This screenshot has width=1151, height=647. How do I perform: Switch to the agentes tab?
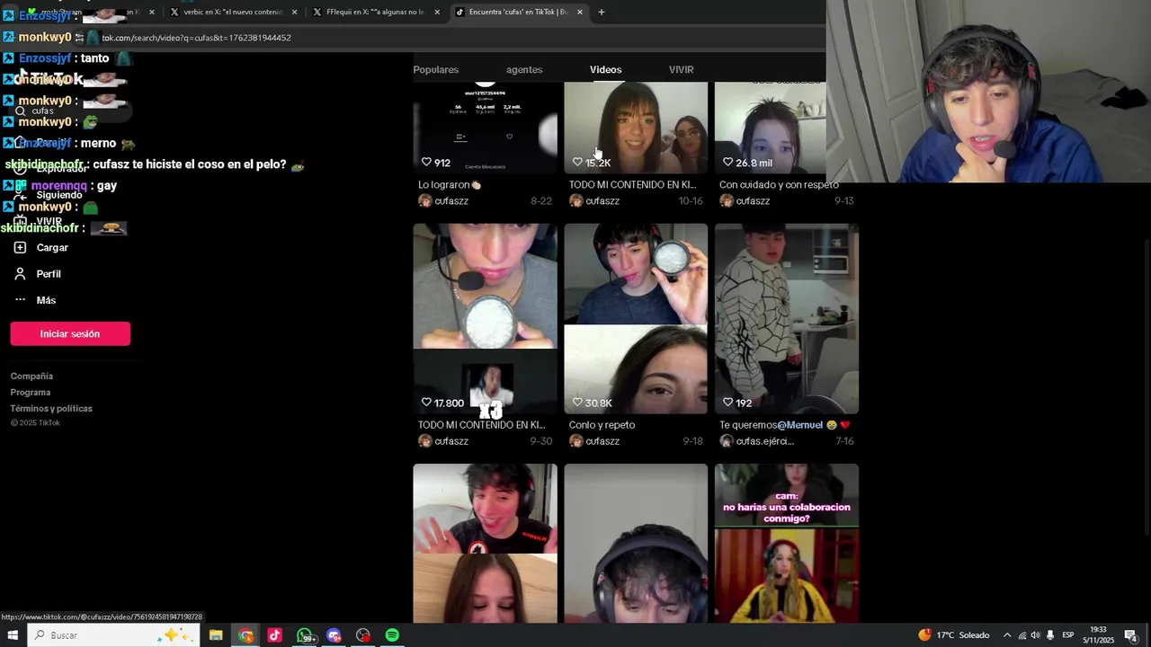524,69
